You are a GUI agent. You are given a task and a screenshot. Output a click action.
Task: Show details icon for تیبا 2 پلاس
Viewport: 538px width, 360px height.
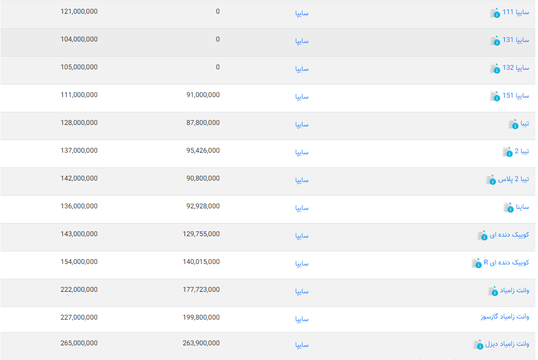(x=491, y=180)
